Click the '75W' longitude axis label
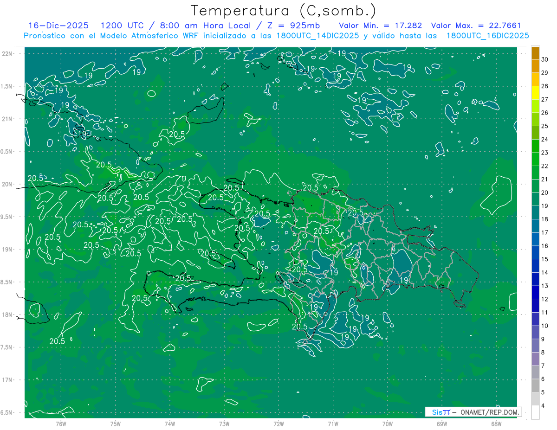Image resolution: width=557 pixels, height=430 pixels. 116,424
